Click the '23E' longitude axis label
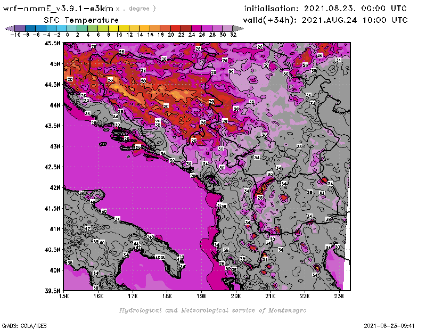This screenshot has width=426, height=329. [339, 296]
